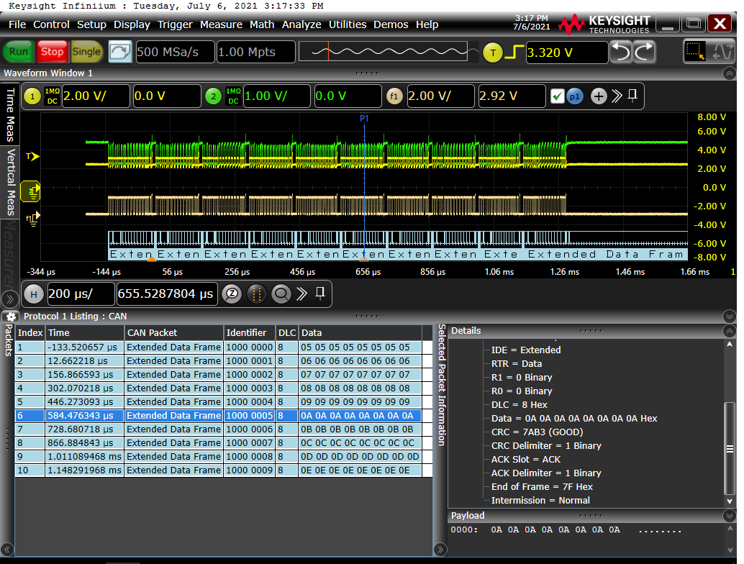This screenshot has width=744, height=564.
Task: Click channel 2 scale 1.00 V/ field
Action: pos(276,96)
